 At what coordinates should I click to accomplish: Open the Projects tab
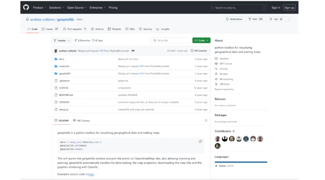click(x=114, y=29)
